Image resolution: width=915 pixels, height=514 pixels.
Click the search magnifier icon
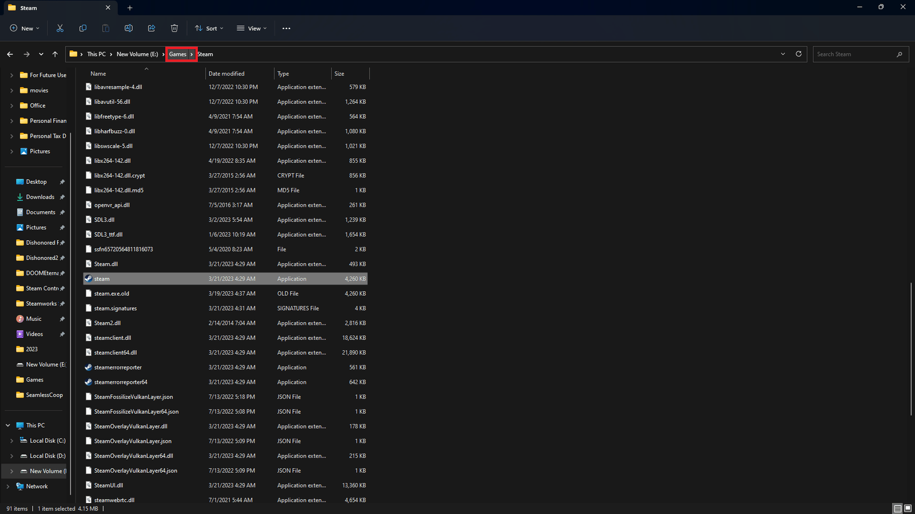coord(900,54)
